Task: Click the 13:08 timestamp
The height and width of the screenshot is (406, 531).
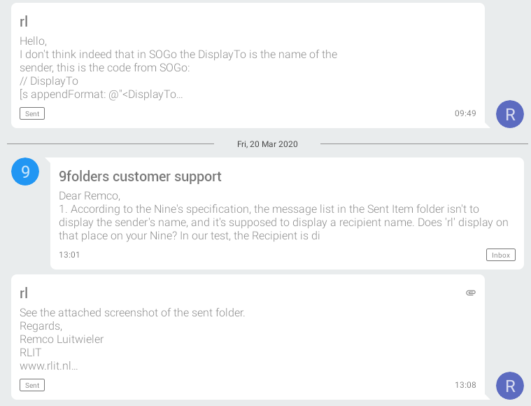Action: click(465, 385)
